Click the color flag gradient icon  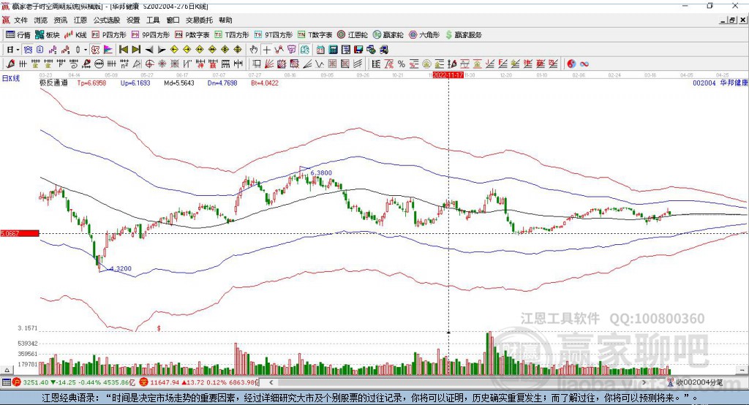coord(108,50)
